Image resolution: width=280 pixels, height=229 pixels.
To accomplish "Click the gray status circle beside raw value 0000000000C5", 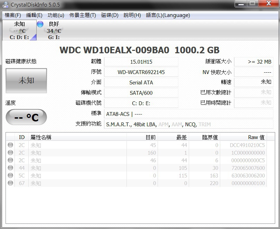I will click(10, 160).
